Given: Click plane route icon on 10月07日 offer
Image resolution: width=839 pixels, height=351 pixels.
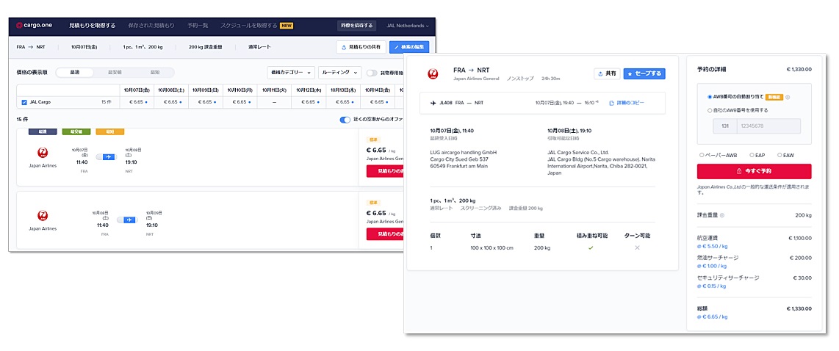Looking at the screenshot, I should pyautogui.click(x=109, y=156).
